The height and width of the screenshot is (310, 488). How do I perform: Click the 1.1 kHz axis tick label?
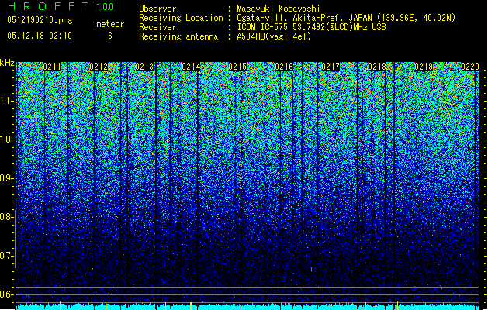6,101
